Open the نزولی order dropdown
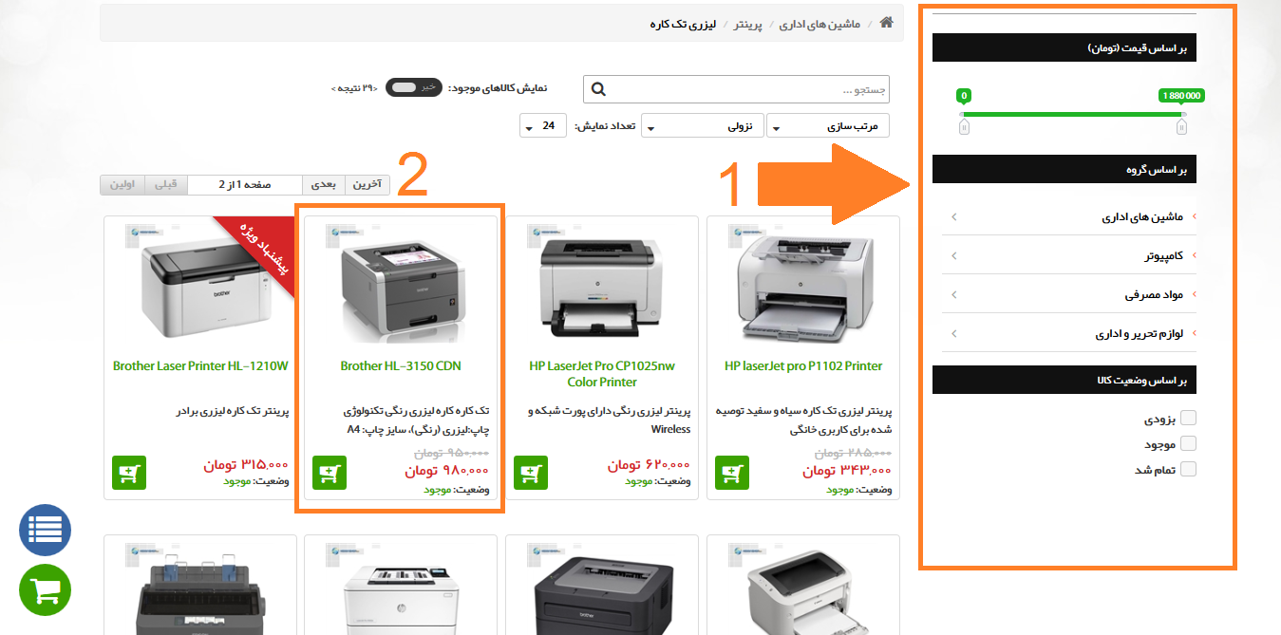The image size is (1281, 635). pyautogui.click(x=702, y=125)
